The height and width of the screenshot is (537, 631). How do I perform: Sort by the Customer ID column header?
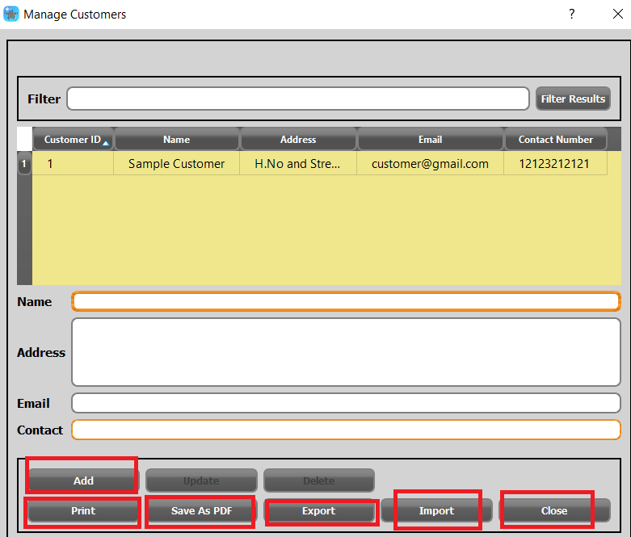tap(73, 140)
